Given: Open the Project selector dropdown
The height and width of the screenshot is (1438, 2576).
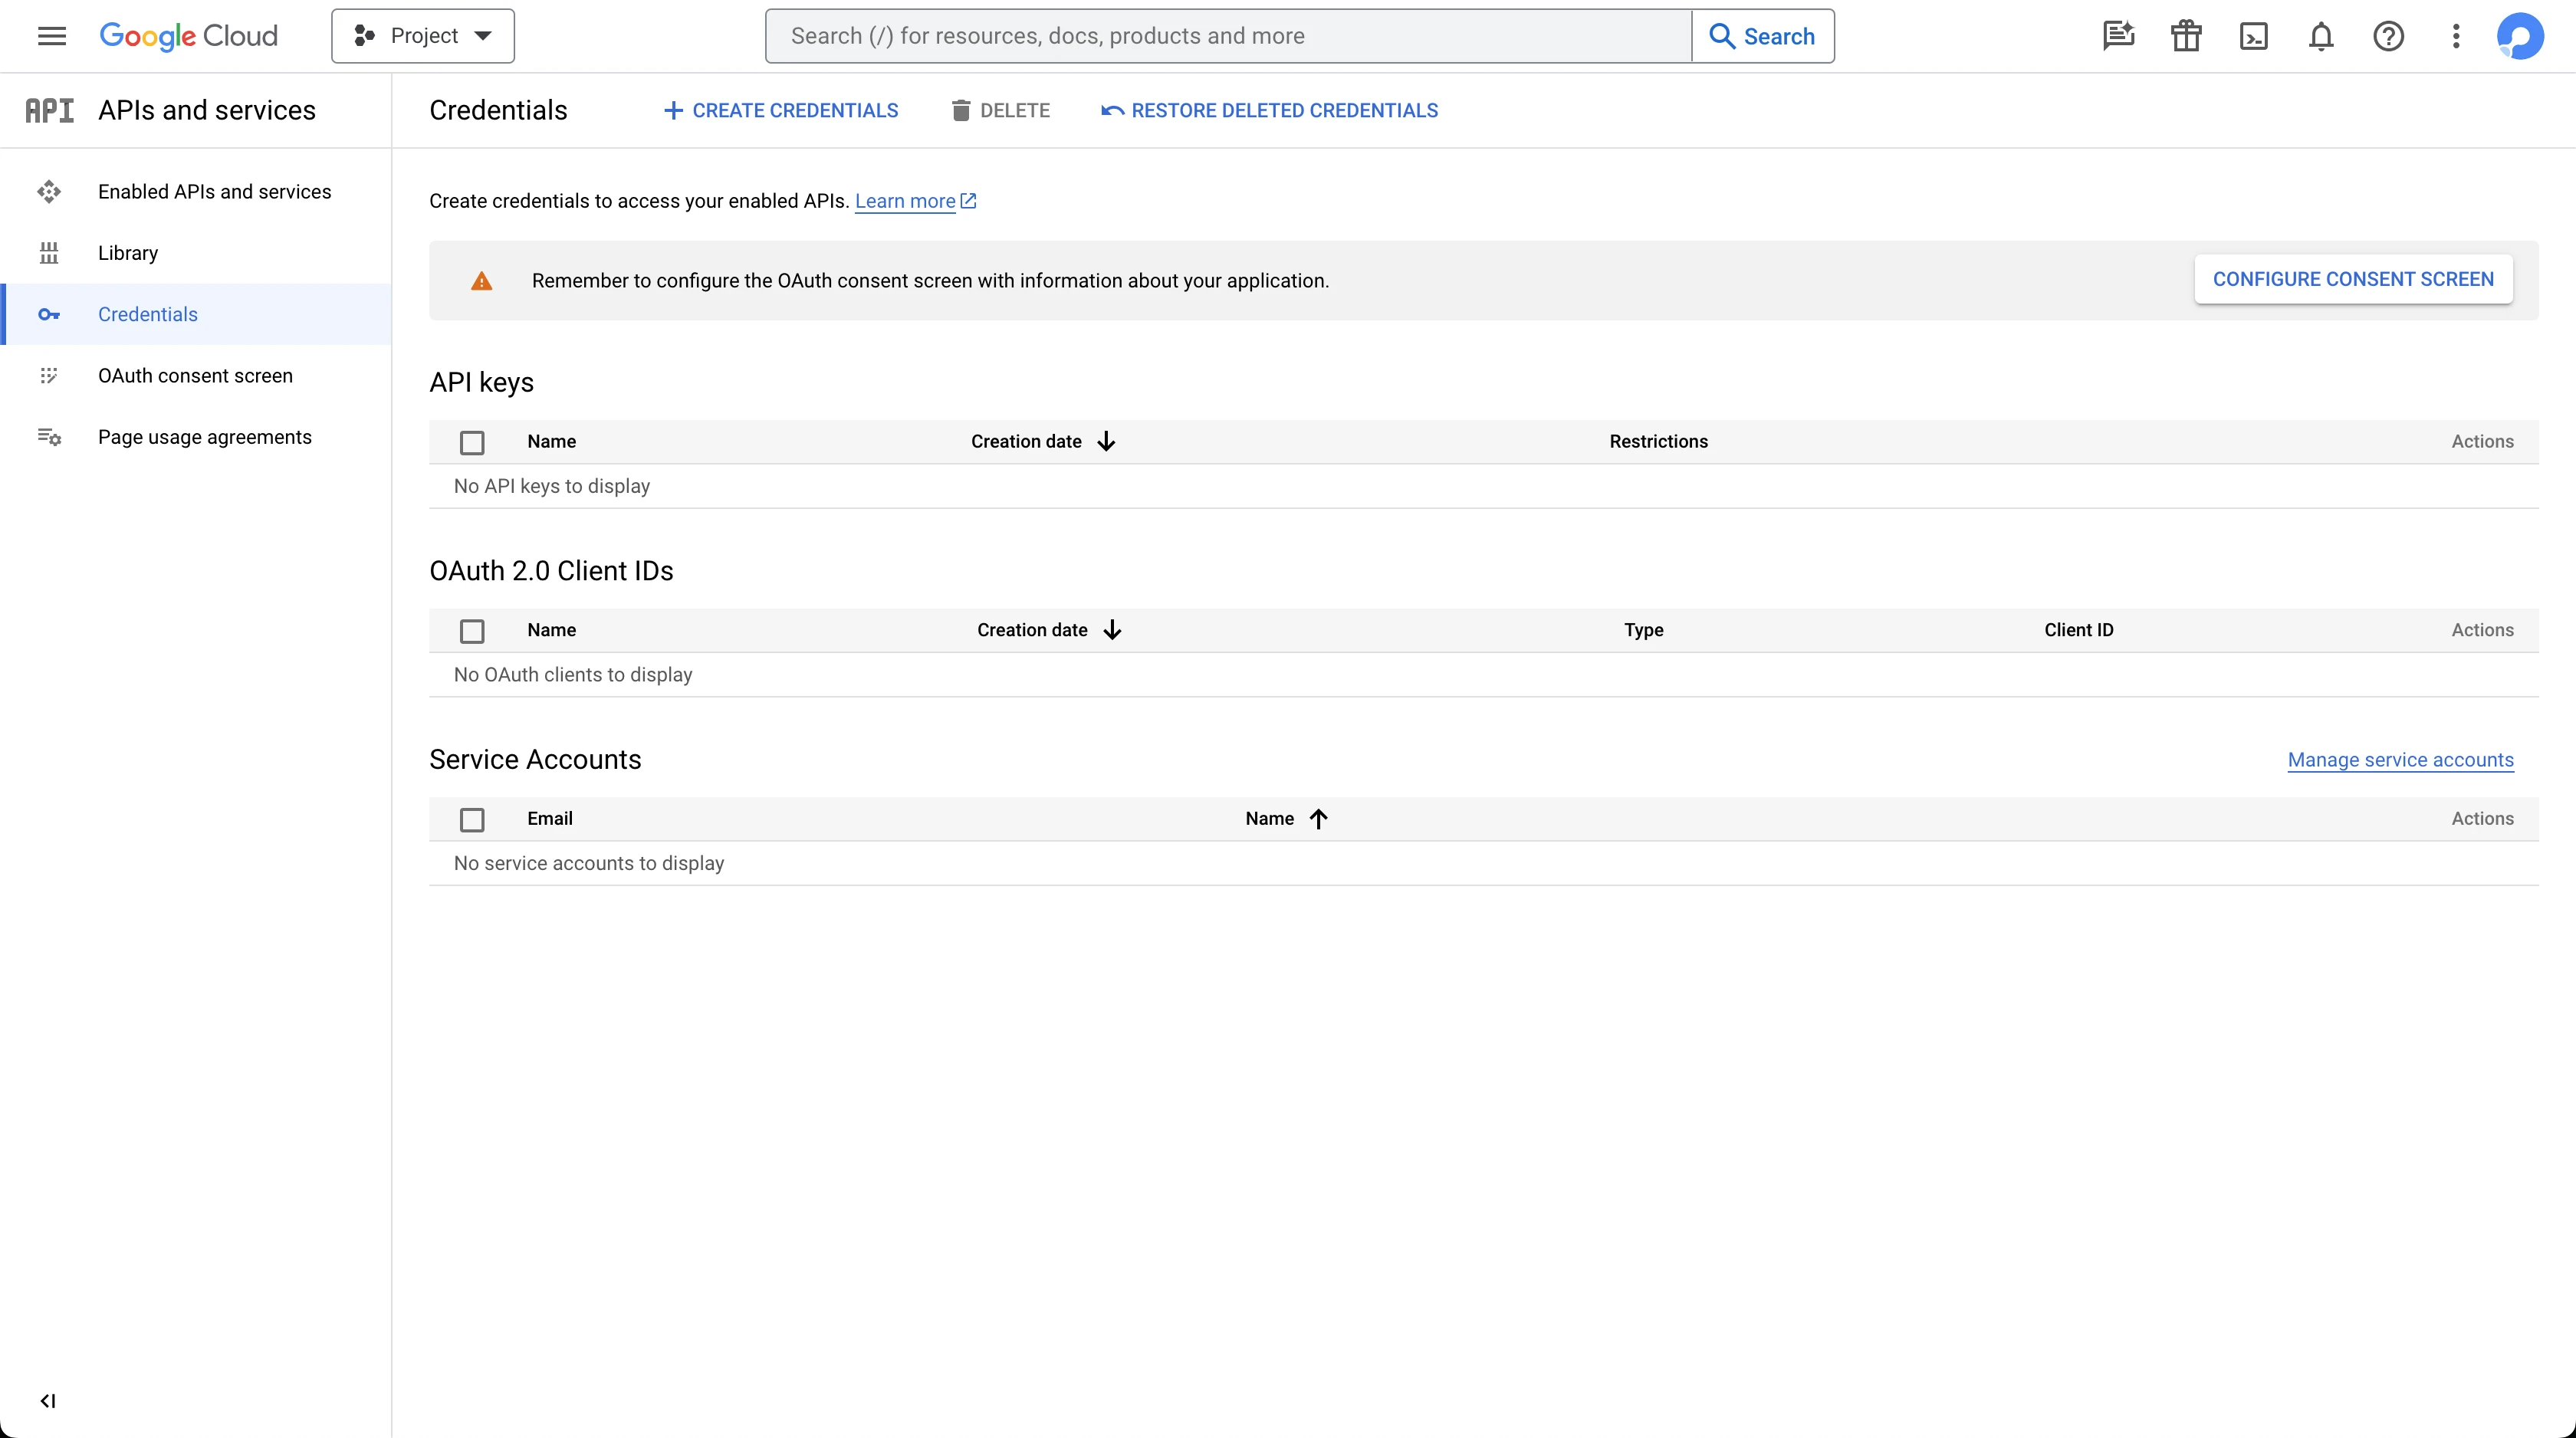Looking at the screenshot, I should point(423,36).
